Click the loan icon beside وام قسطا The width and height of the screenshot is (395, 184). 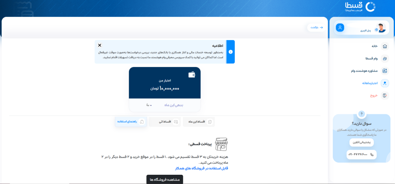point(385,59)
